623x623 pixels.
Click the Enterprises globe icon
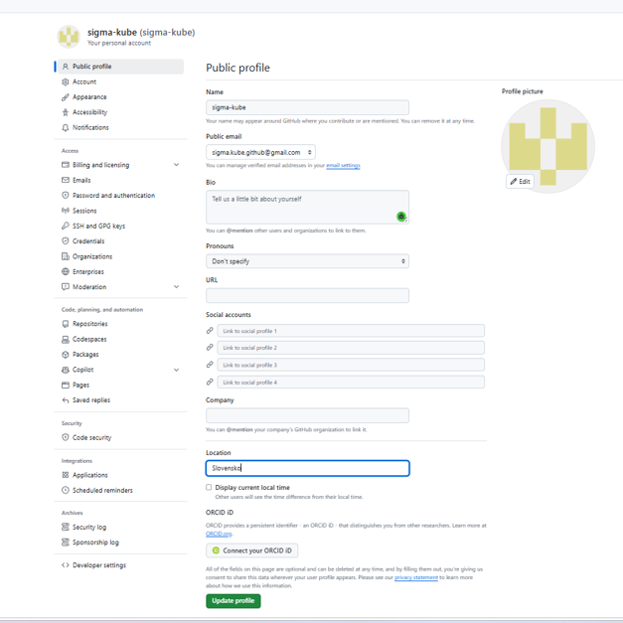[x=66, y=272]
